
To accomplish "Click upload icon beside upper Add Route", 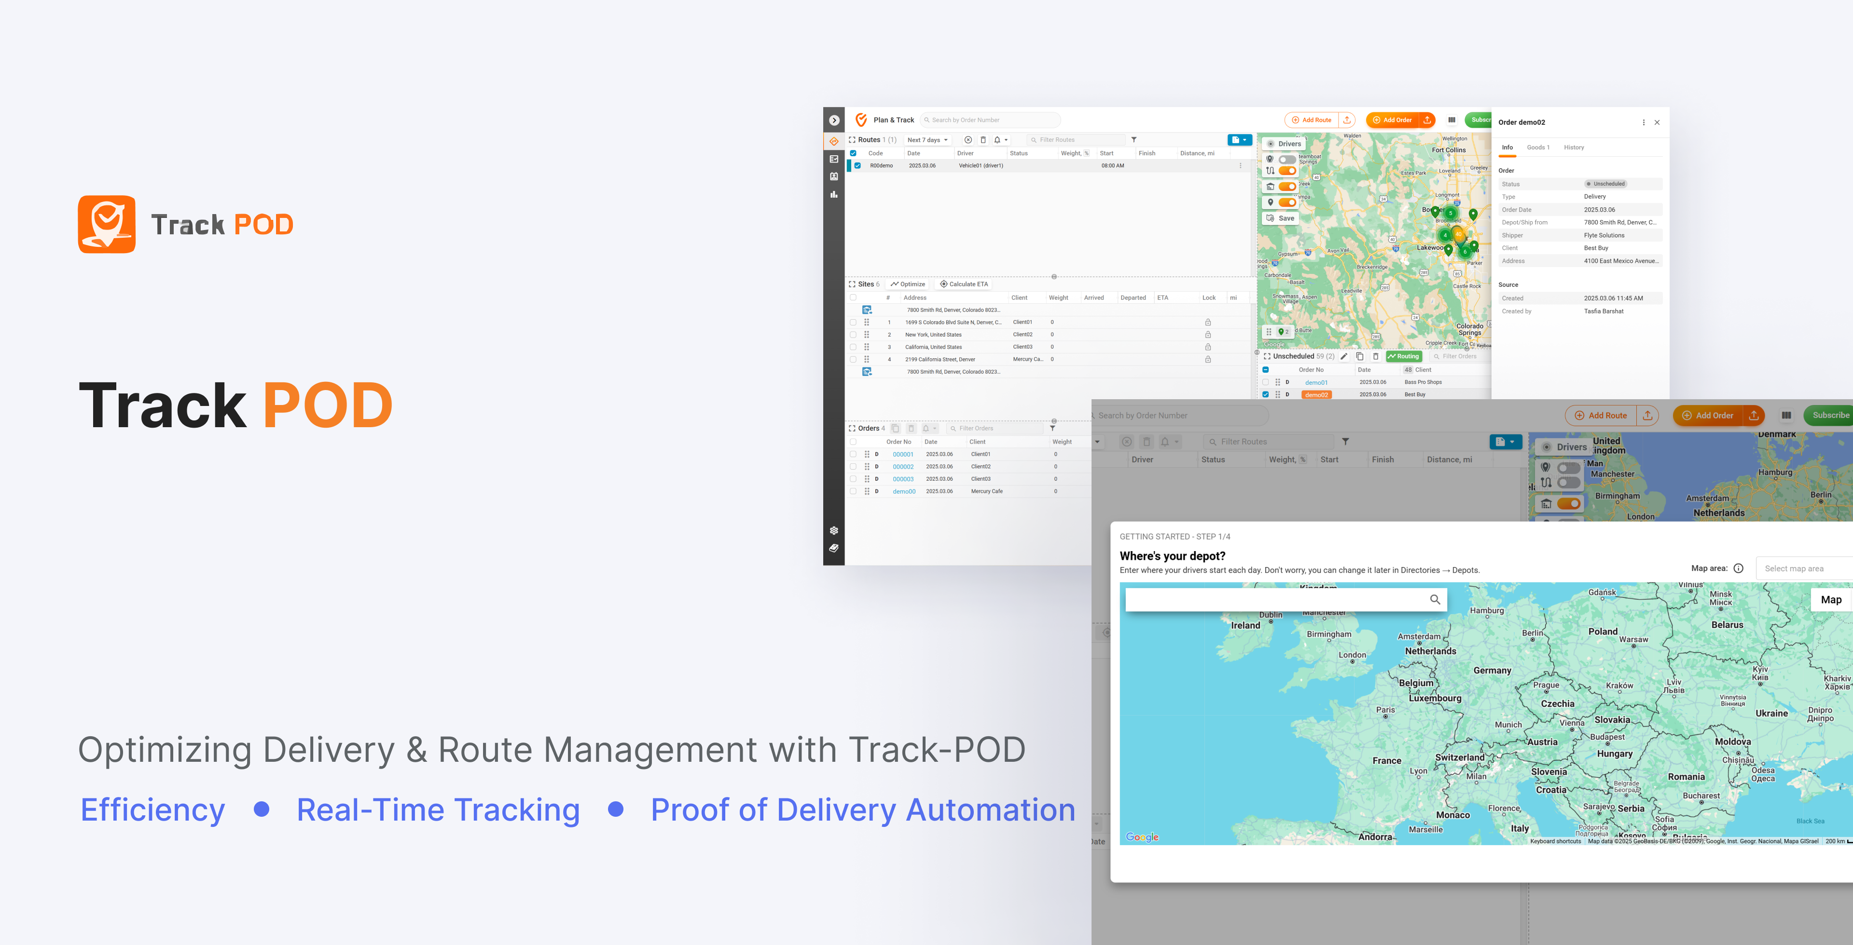I will (1347, 120).
